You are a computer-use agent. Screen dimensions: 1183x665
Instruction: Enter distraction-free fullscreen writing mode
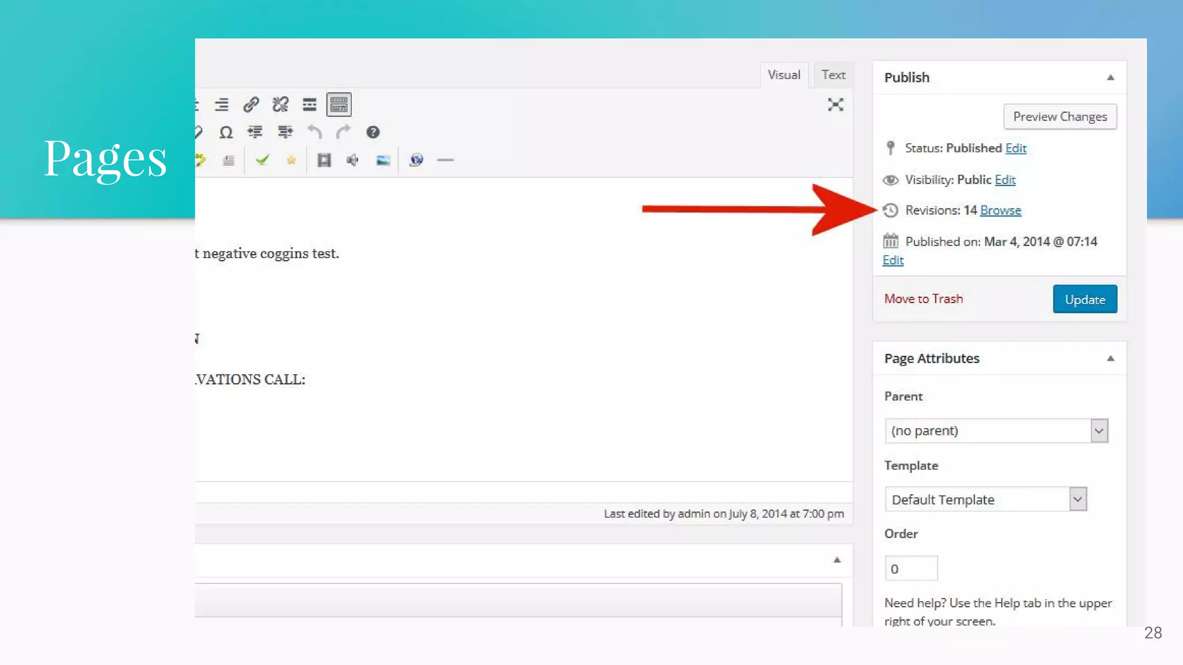(835, 104)
